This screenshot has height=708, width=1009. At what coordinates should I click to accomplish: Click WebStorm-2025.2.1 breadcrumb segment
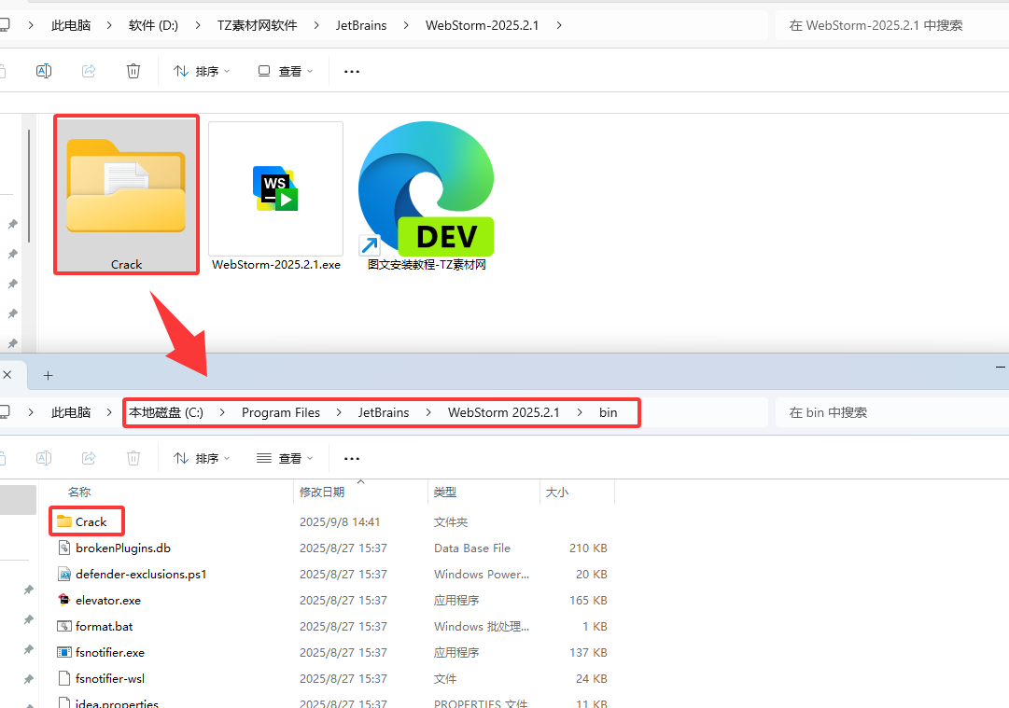point(482,26)
